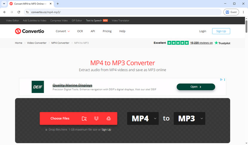Close the Convert MP4 to MP3 tab
The image size is (248, 145).
coord(51,4)
